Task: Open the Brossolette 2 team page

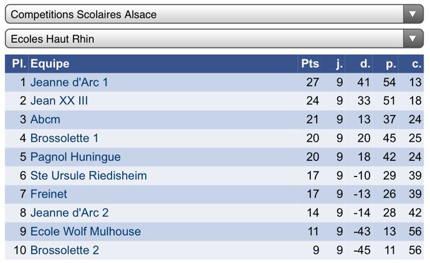Action: [65, 250]
